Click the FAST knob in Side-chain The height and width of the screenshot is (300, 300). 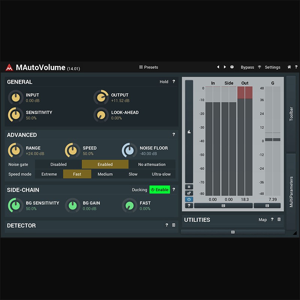click(129, 205)
